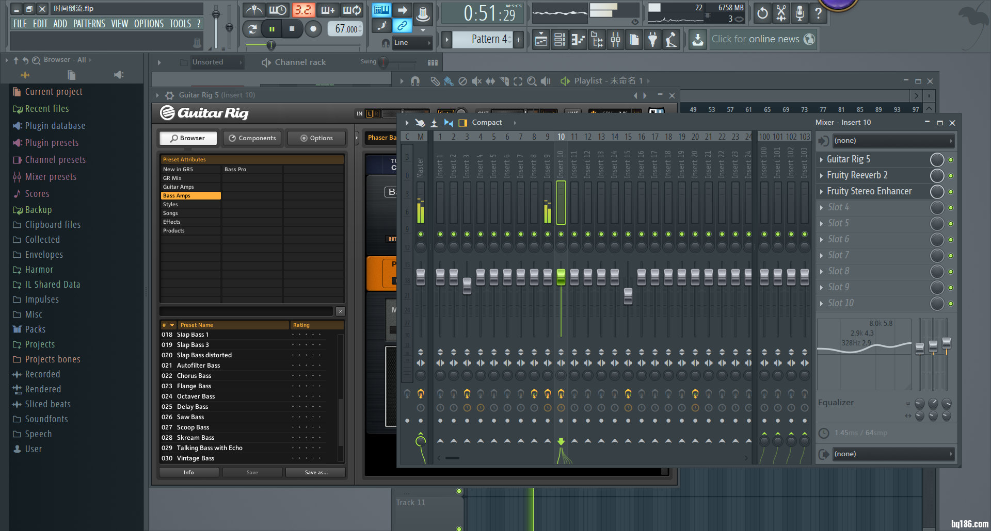Click the Save as... button in Guitar Rig
The image size is (991, 531).
click(316, 472)
